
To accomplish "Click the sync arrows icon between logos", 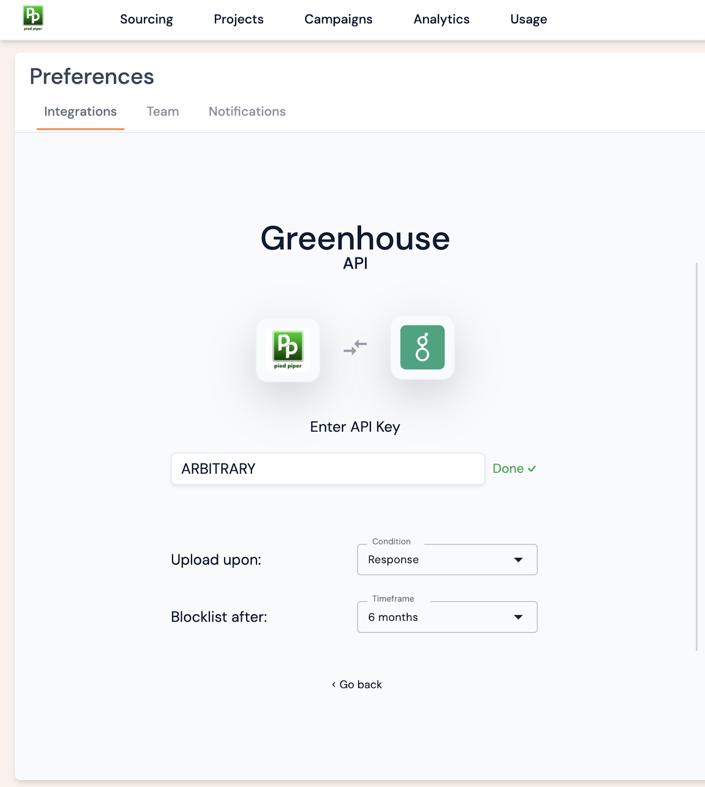I will point(355,347).
